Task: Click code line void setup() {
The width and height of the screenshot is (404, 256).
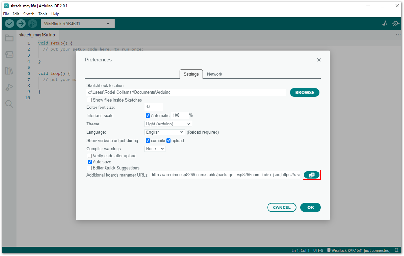Action: click(55, 43)
